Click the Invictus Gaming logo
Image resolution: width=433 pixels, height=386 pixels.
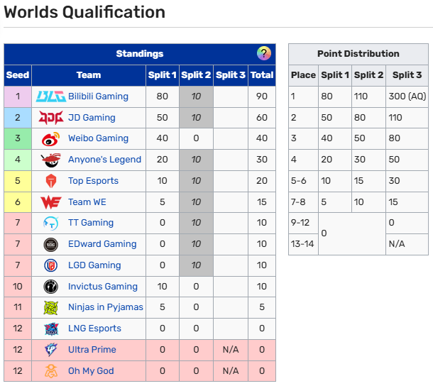pos(51,287)
